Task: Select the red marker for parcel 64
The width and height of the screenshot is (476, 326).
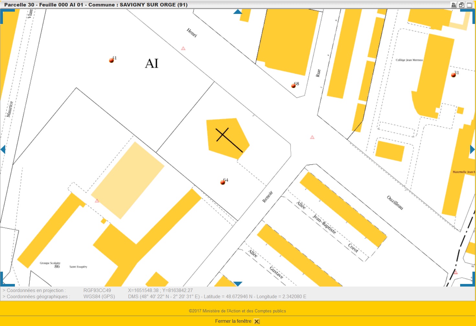Action: click(223, 182)
